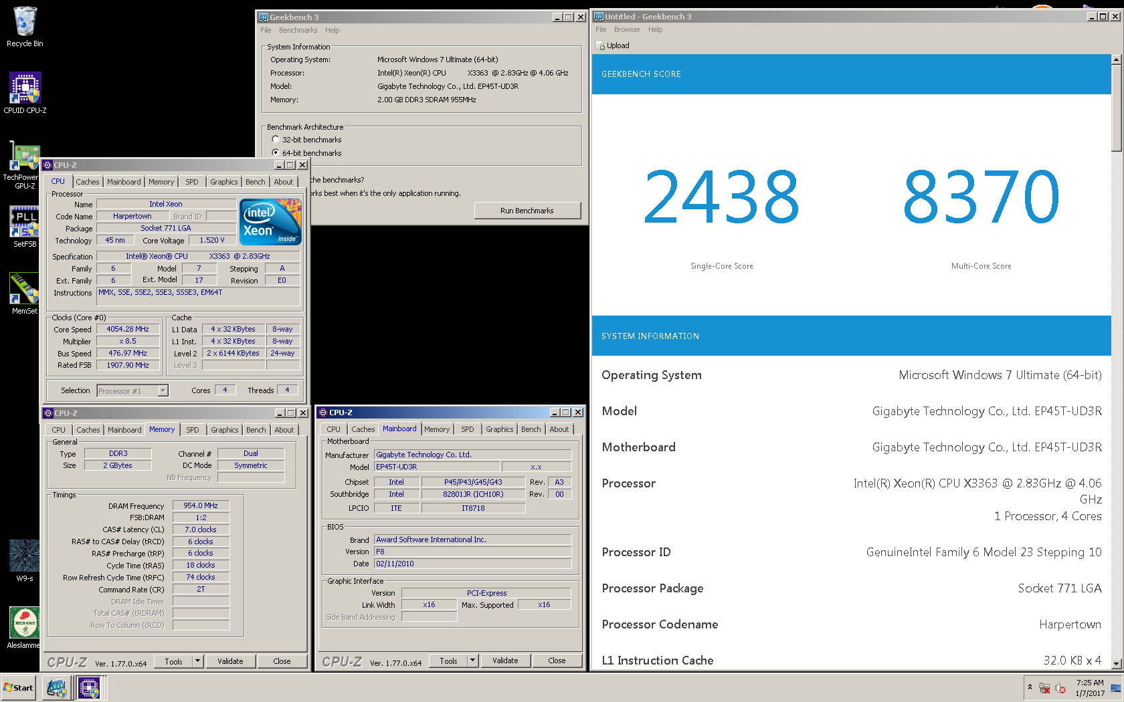Image resolution: width=1124 pixels, height=702 pixels.
Task: Click the Intel Xeon inside logo
Action: click(x=270, y=222)
